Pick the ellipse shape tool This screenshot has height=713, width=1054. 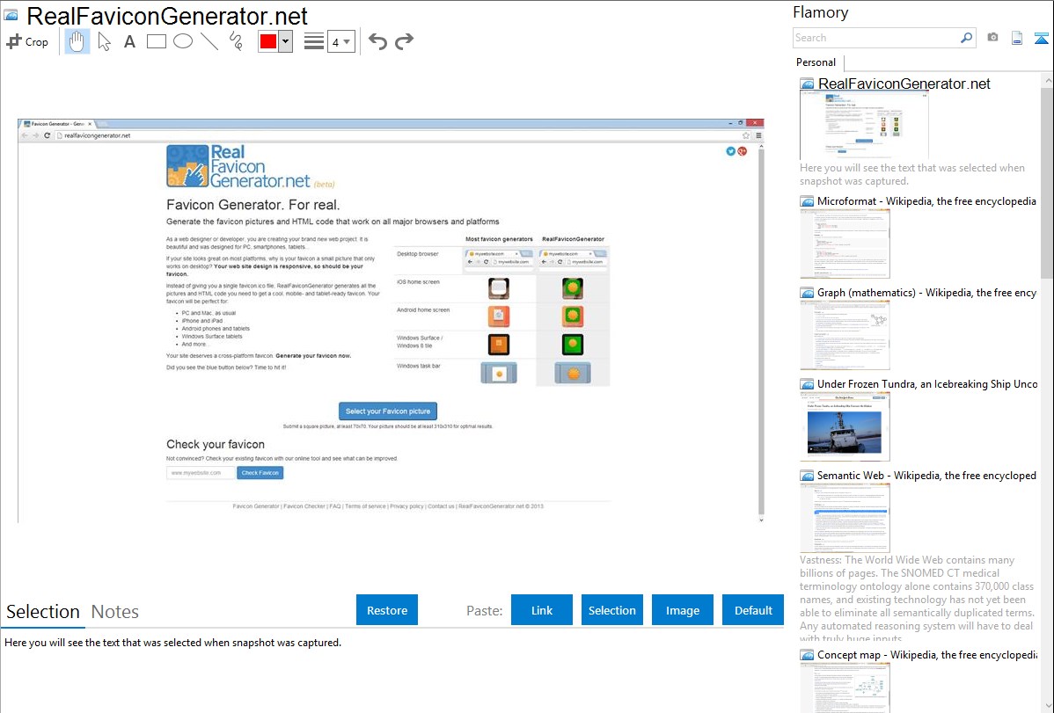[183, 41]
